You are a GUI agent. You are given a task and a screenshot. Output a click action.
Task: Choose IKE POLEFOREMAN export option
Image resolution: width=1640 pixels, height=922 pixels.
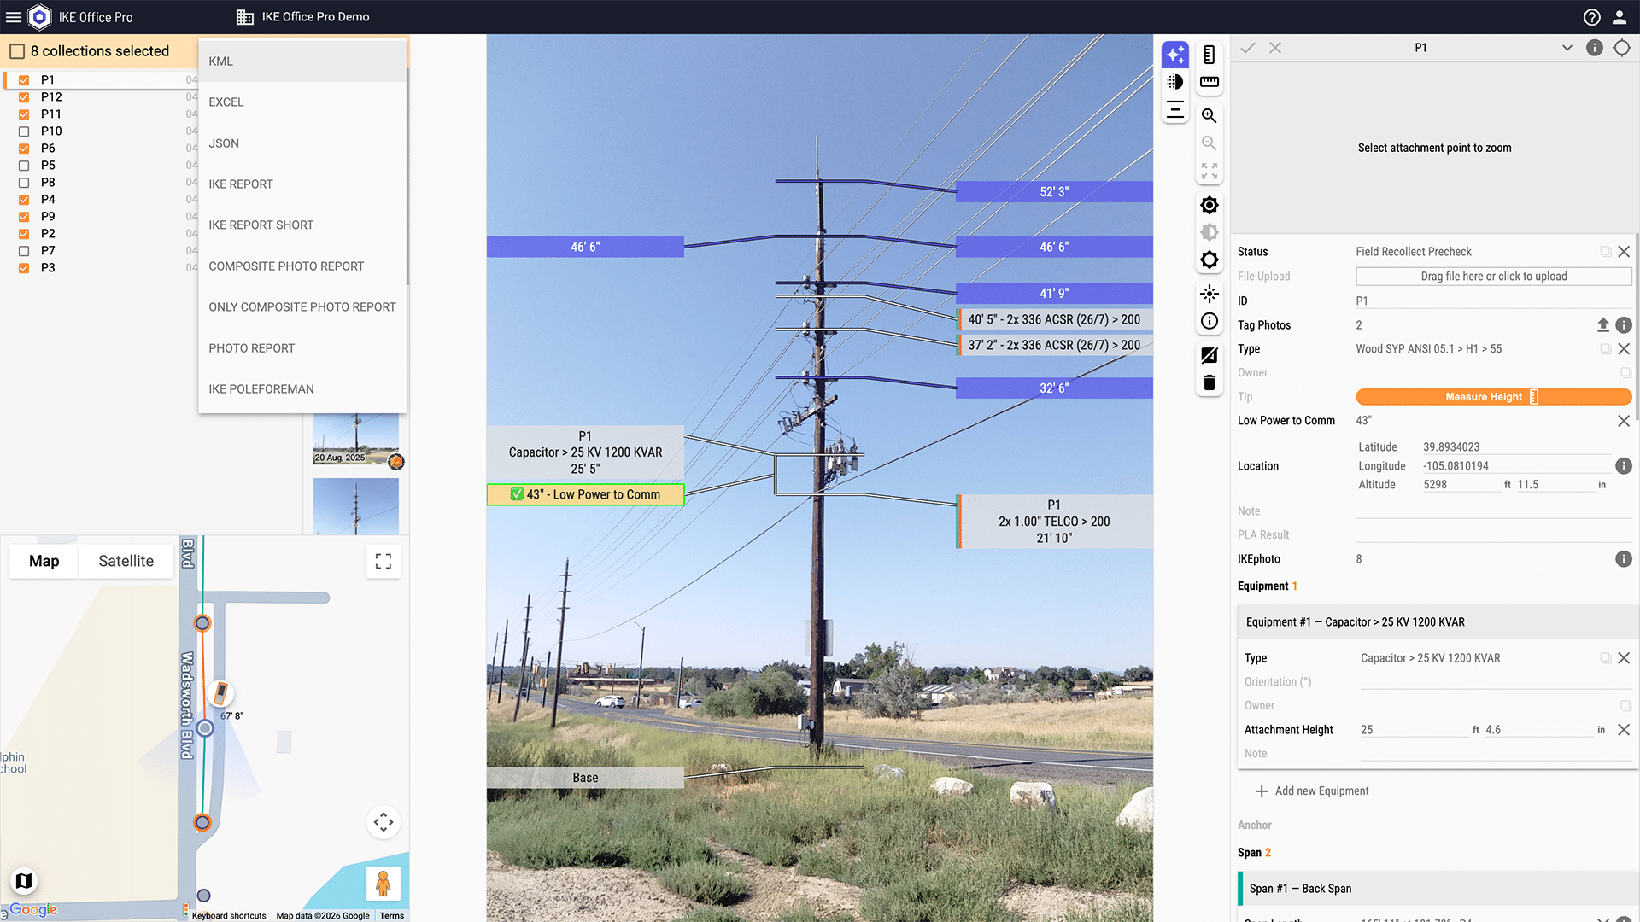coord(302,389)
